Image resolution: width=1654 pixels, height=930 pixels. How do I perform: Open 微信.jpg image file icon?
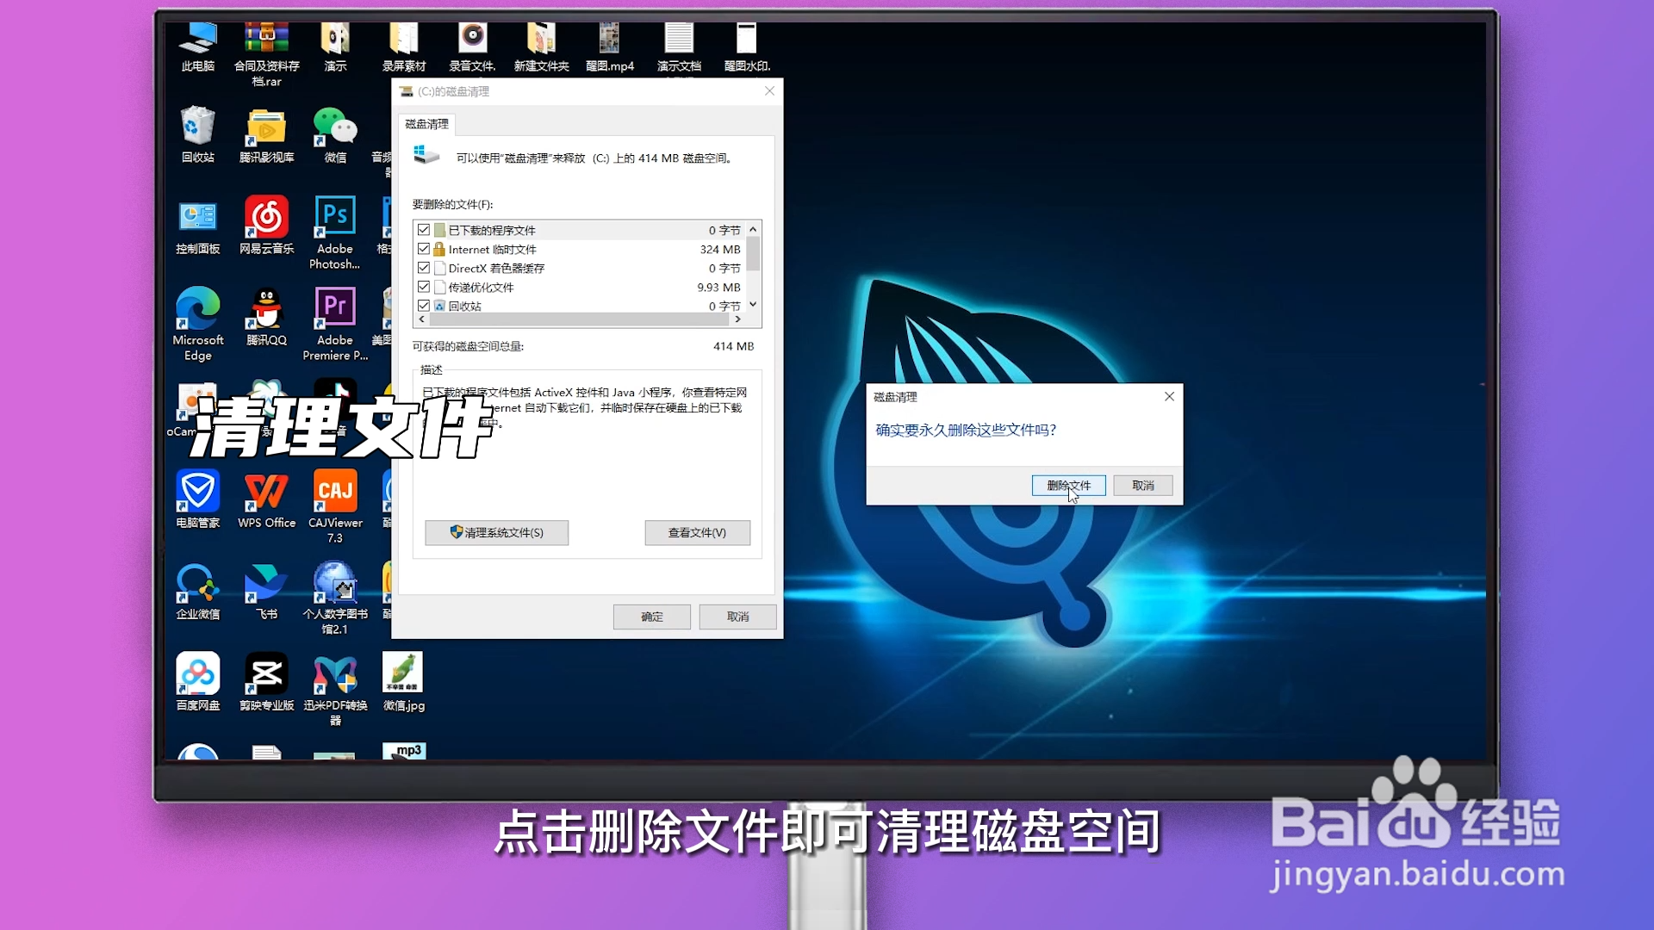pyautogui.click(x=404, y=682)
